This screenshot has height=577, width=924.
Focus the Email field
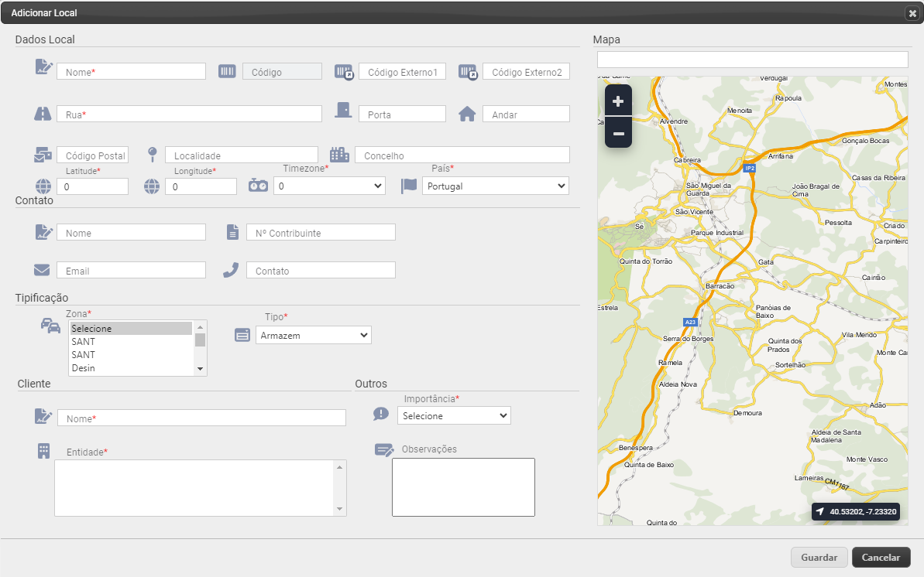pyautogui.click(x=132, y=270)
